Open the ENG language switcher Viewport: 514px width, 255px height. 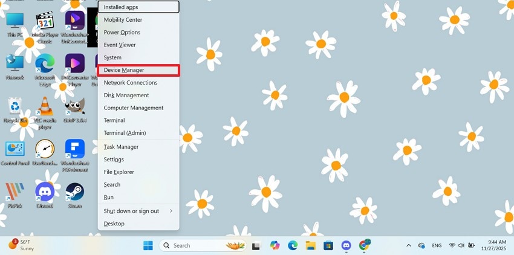click(x=437, y=245)
